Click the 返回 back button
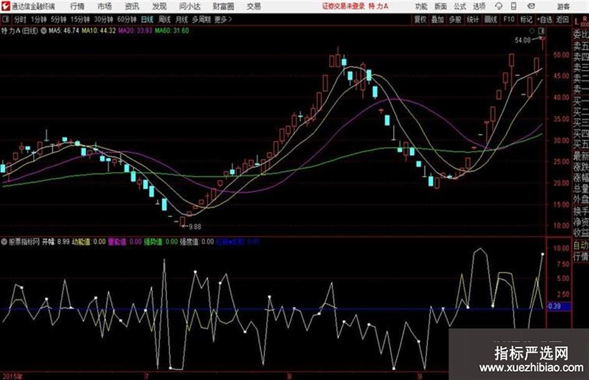The width and height of the screenshot is (589, 380). click(x=562, y=19)
